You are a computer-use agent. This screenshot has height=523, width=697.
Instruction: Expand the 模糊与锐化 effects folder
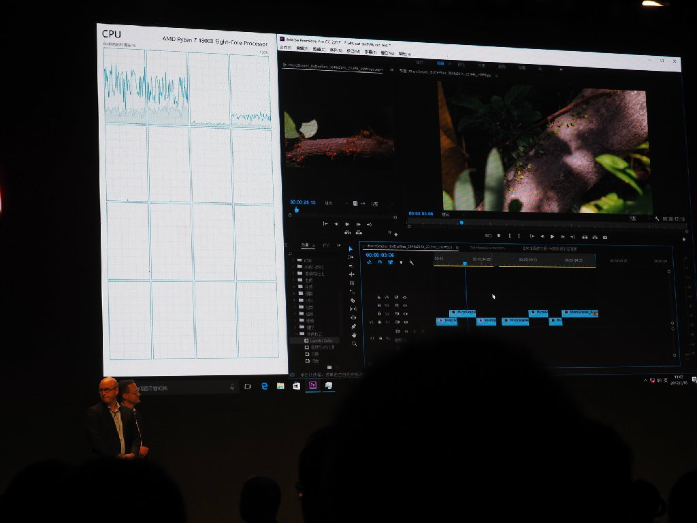point(294,274)
